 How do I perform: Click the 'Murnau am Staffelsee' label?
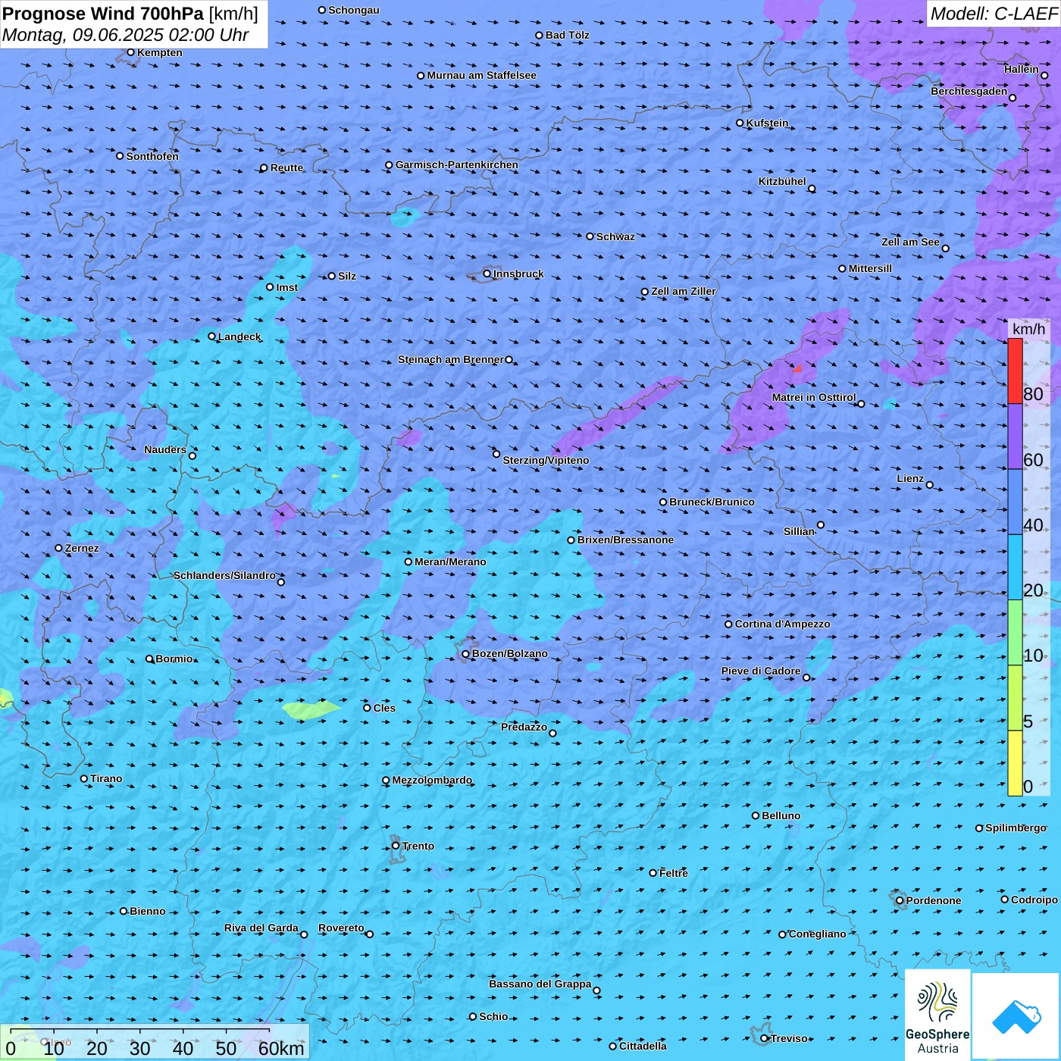click(x=482, y=75)
